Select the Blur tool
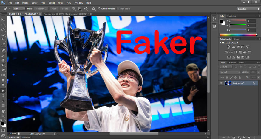 (3, 80)
